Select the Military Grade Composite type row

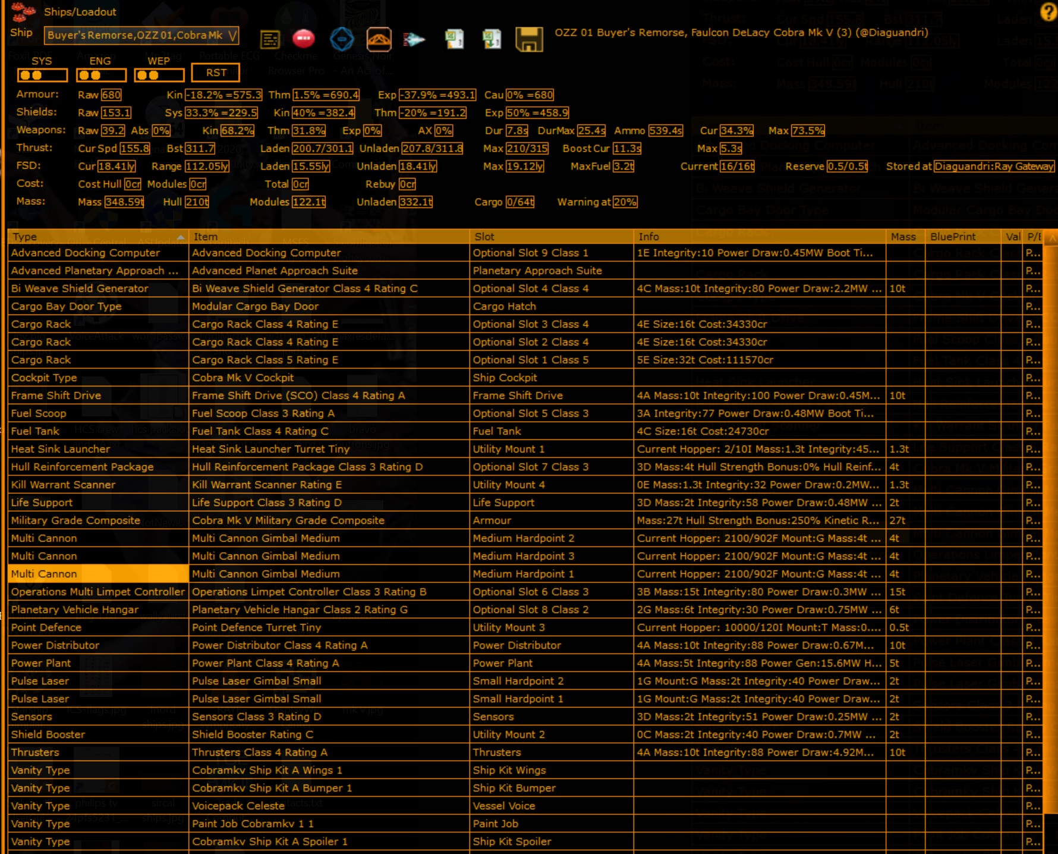point(98,520)
